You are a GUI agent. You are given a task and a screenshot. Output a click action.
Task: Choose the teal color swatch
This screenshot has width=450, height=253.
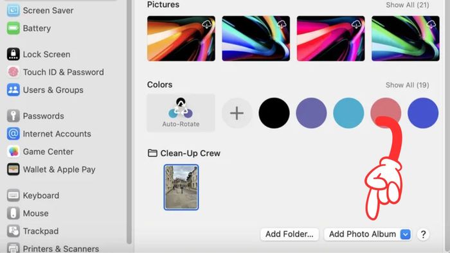point(348,113)
